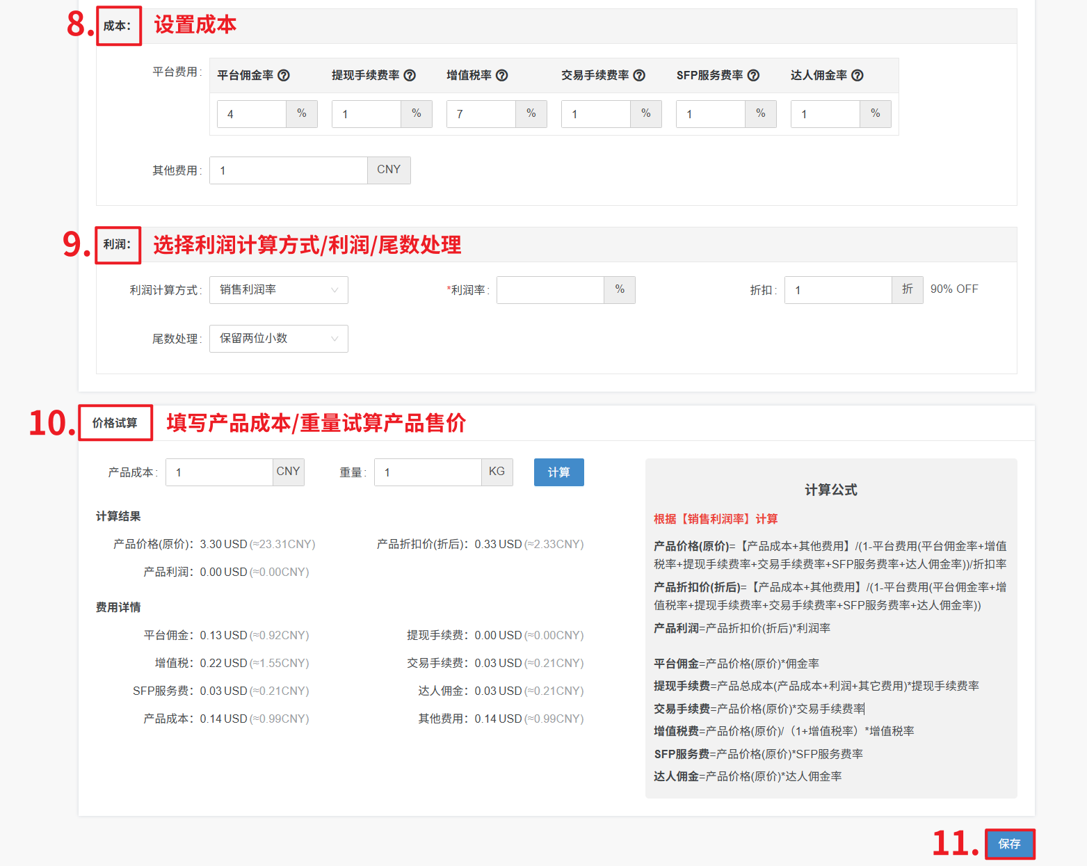Screen dimensions: 1087x866
Task: Click the 折扣 input field
Action: pyautogui.click(x=837, y=290)
